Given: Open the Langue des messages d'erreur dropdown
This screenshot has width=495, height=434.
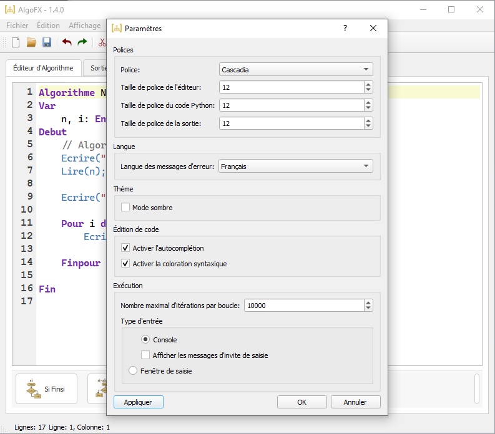Looking at the screenshot, I should pyautogui.click(x=296, y=166).
